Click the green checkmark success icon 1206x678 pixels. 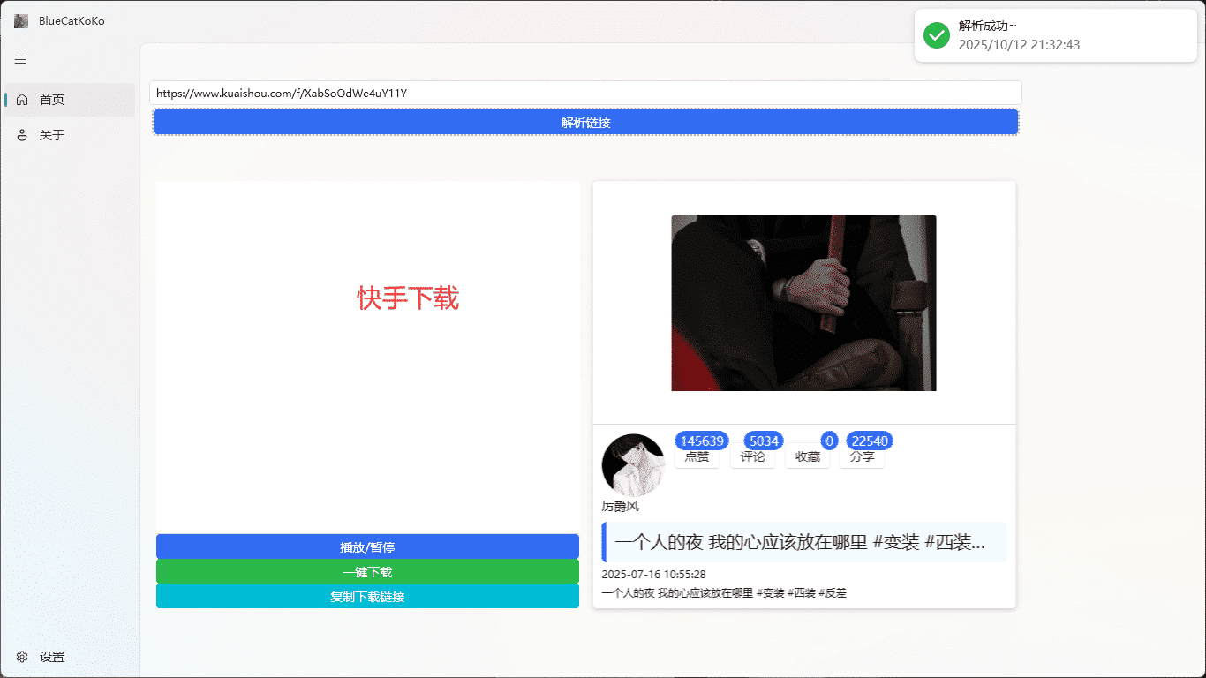pyautogui.click(x=936, y=35)
